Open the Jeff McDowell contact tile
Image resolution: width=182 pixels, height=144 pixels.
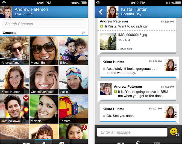pyautogui.click(x=15, y=109)
